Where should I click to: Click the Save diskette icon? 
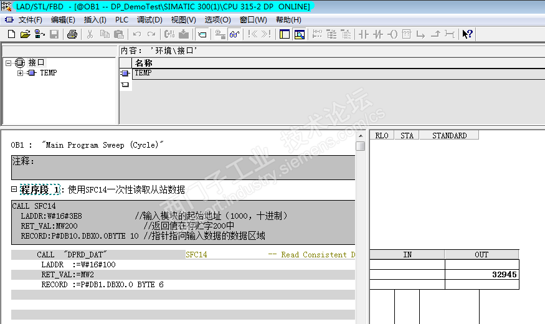click(54, 34)
